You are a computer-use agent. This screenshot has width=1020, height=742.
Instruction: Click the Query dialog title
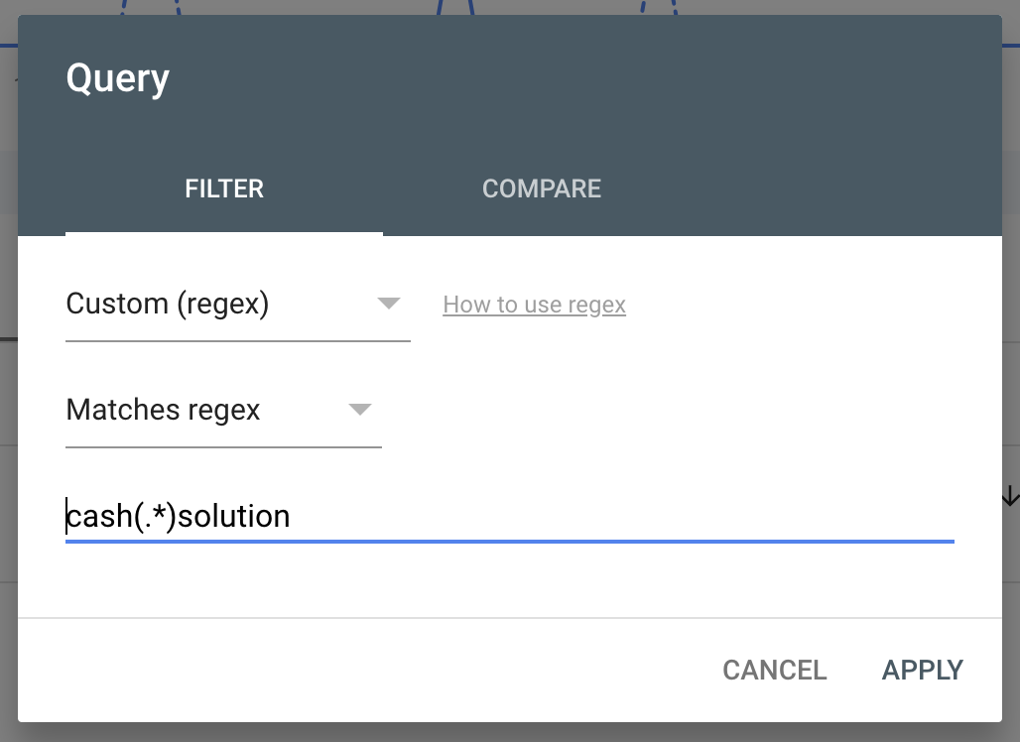[117, 78]
